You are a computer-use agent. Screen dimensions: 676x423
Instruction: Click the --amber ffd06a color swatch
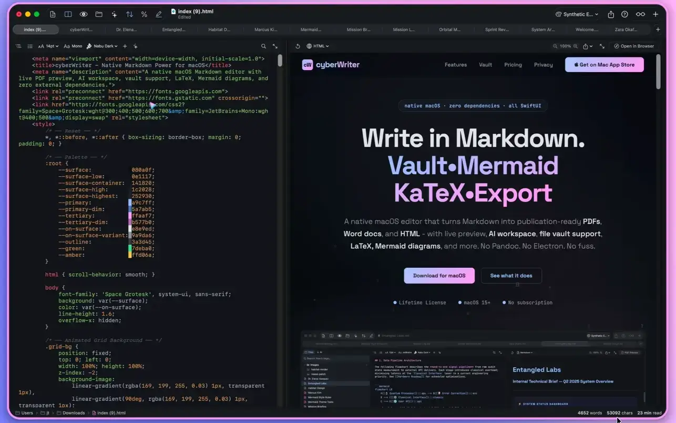(130, 255)
